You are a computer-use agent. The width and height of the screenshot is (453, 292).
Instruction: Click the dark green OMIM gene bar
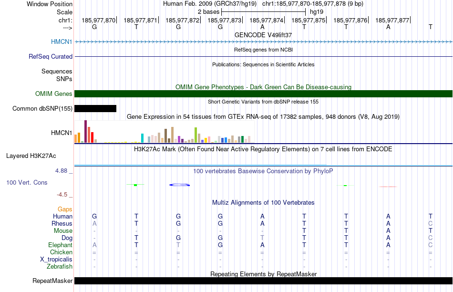(x=263, y=94)
